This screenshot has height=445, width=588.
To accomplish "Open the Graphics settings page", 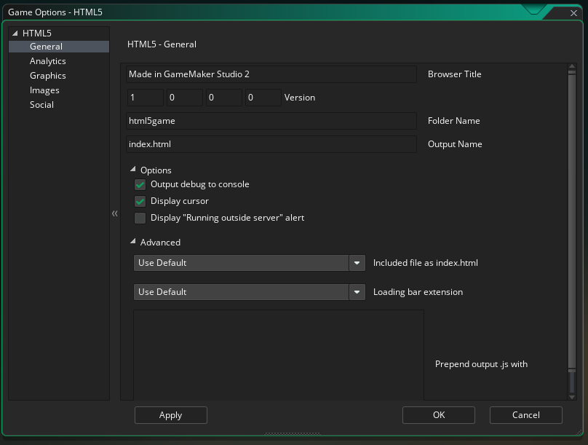I will coord(47,76).
